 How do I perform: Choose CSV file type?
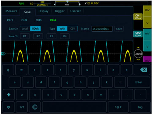[x=72, y=29]
